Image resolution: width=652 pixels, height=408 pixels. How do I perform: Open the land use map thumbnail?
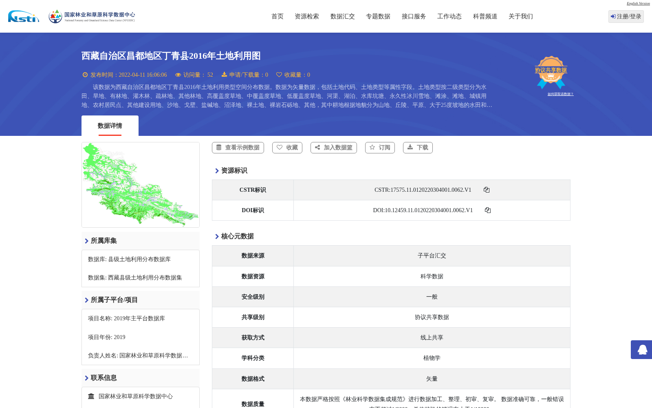pos(141,185)
